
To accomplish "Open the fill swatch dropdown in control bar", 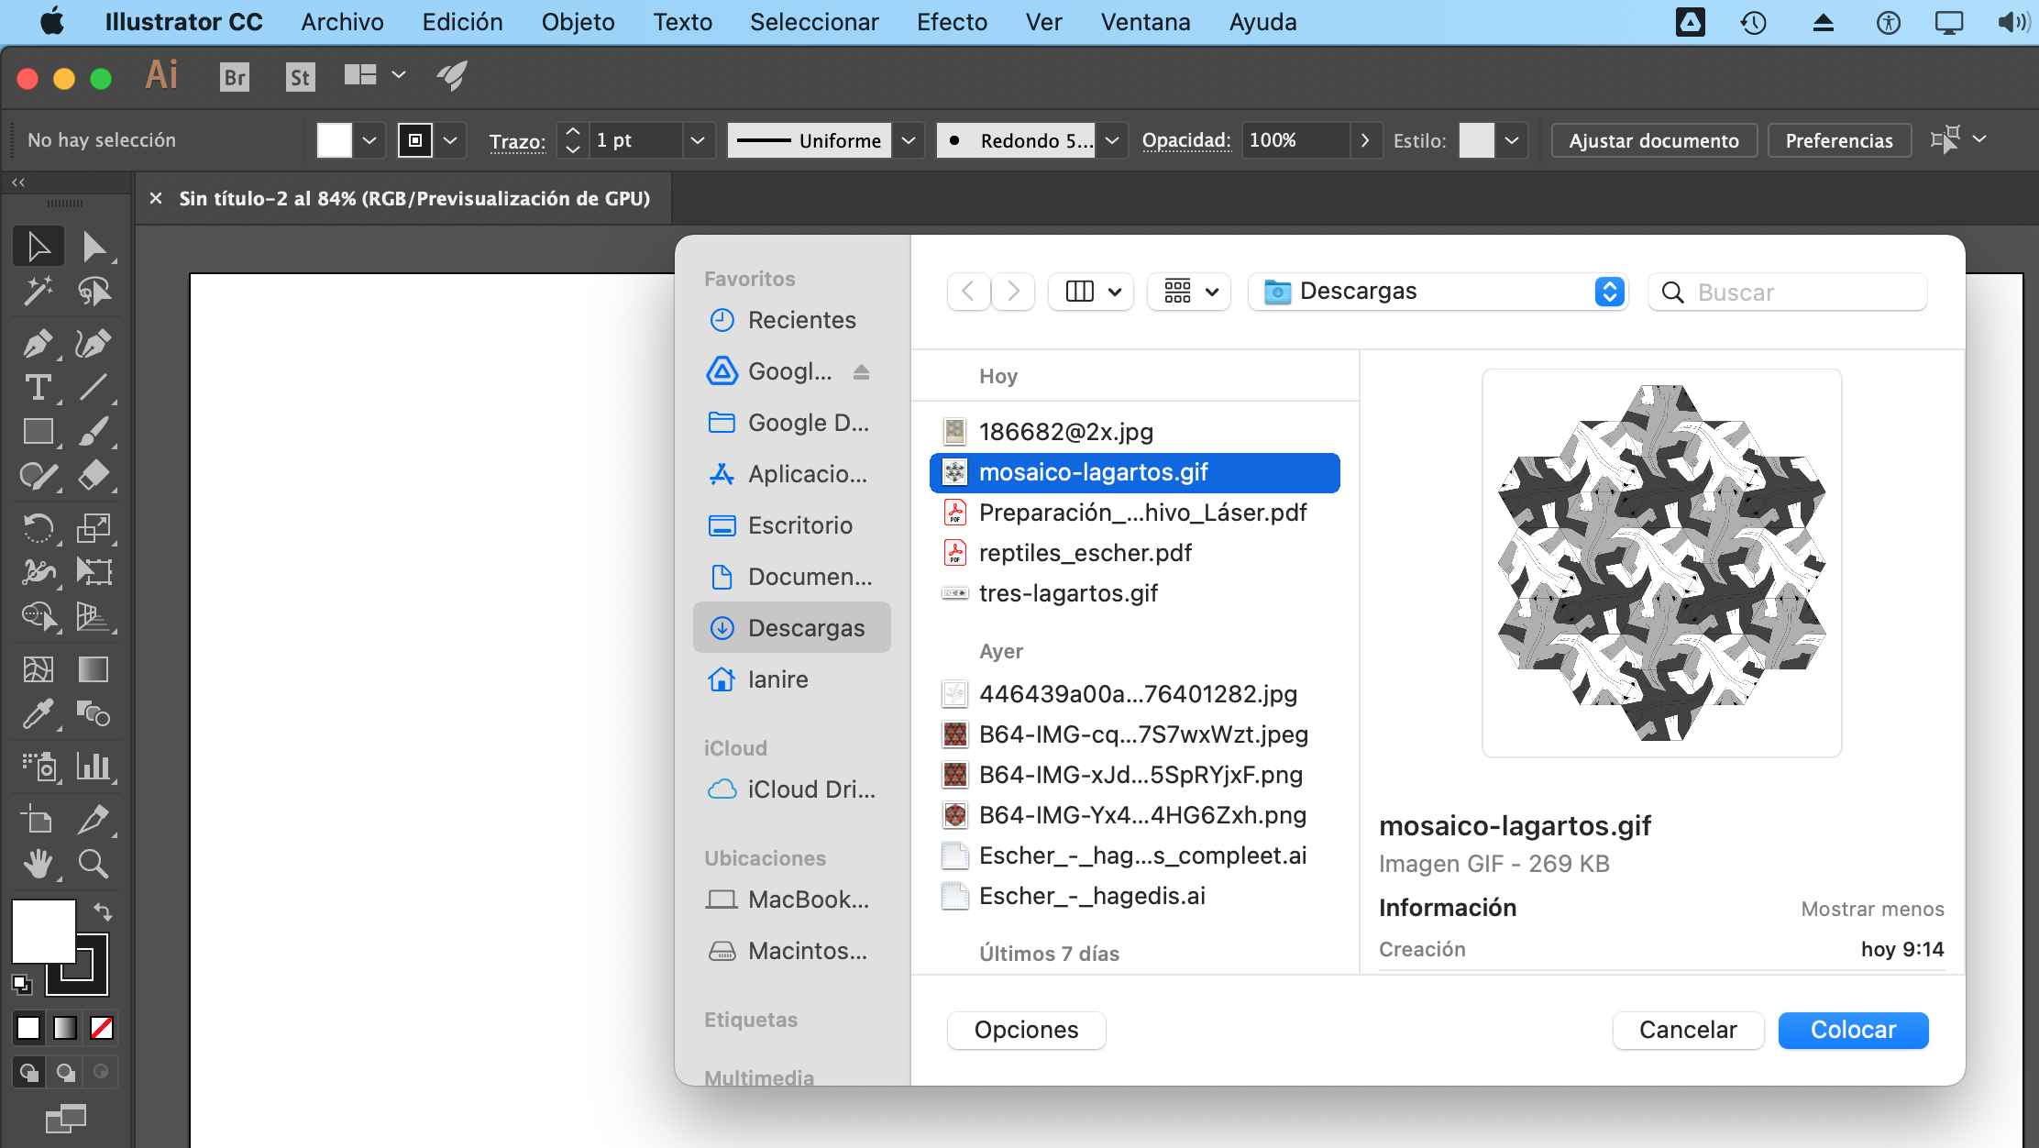I will coord(369,140).
